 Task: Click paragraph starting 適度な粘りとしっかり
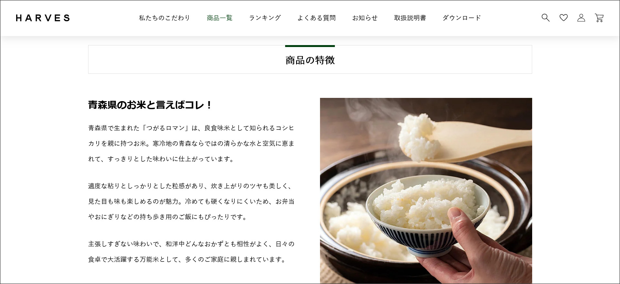tap(191, 201)
